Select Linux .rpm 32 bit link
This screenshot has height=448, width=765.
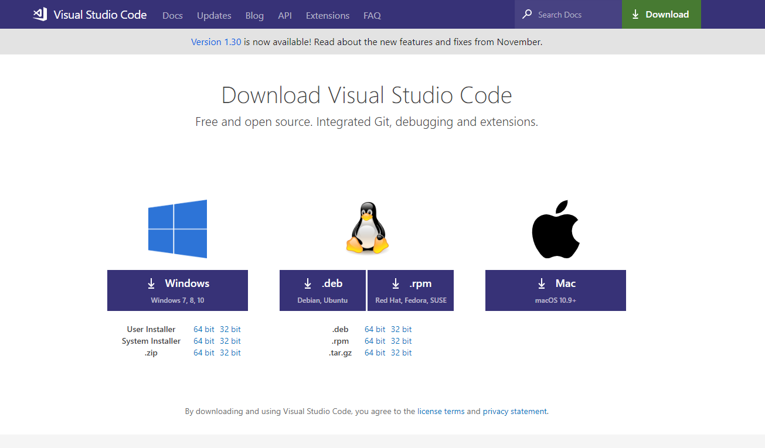tap(402, 341)
